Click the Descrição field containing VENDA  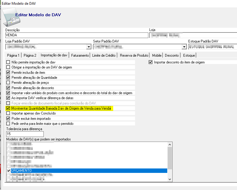77,35
